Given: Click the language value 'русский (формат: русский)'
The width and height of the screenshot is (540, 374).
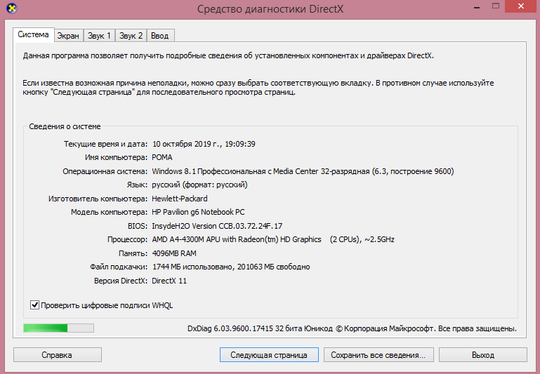Looking at the screenshot, I should pos(199,185).
